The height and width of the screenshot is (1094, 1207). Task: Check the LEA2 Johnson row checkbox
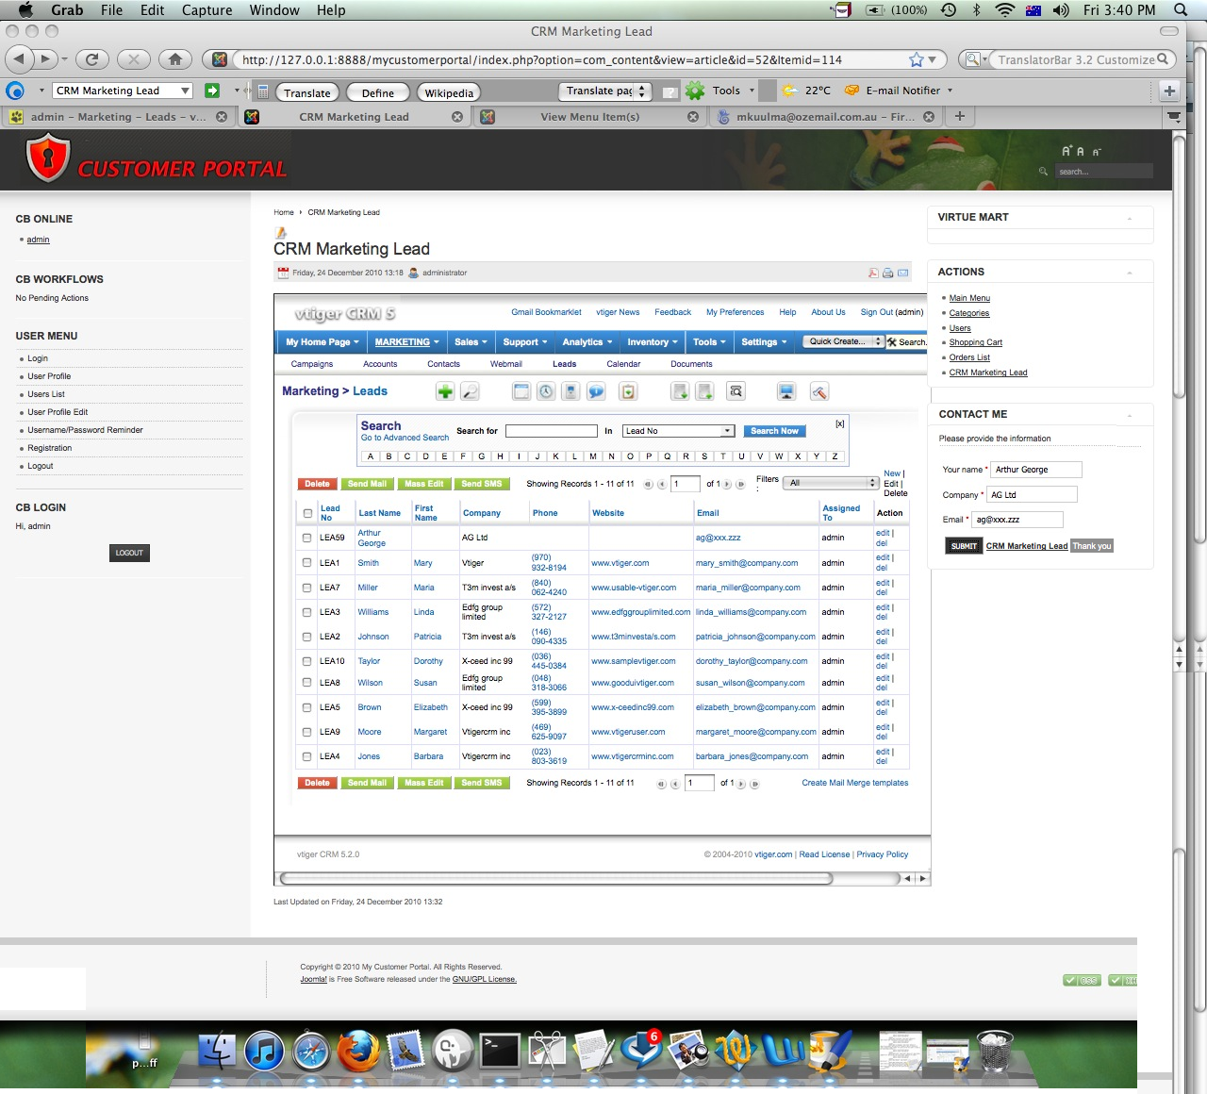(306, 636)
